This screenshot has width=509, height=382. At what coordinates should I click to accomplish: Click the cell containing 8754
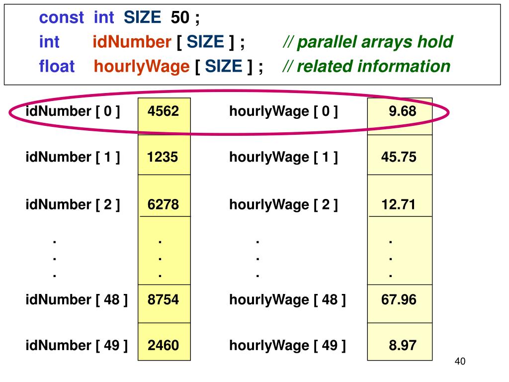pos(164,304)
